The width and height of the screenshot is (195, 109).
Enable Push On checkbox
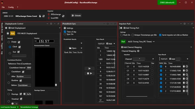[122, 35]
